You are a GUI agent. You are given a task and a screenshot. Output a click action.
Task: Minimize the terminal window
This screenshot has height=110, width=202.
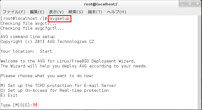click(183, 4)
